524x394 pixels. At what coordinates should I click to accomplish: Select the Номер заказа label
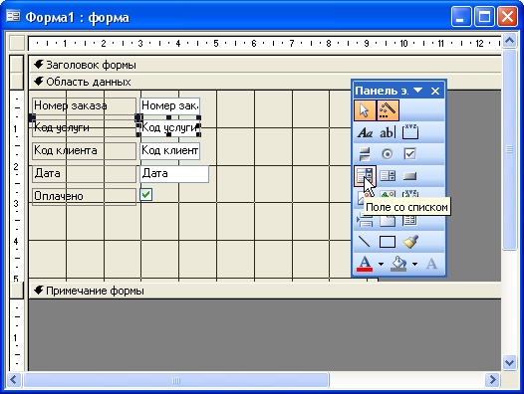(85, 105)
